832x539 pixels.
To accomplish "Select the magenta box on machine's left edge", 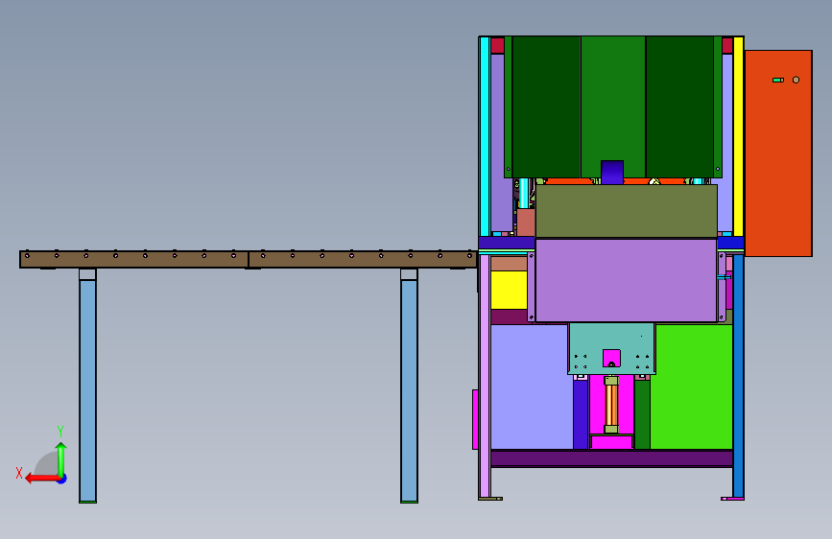I will (x=475, y=420).
